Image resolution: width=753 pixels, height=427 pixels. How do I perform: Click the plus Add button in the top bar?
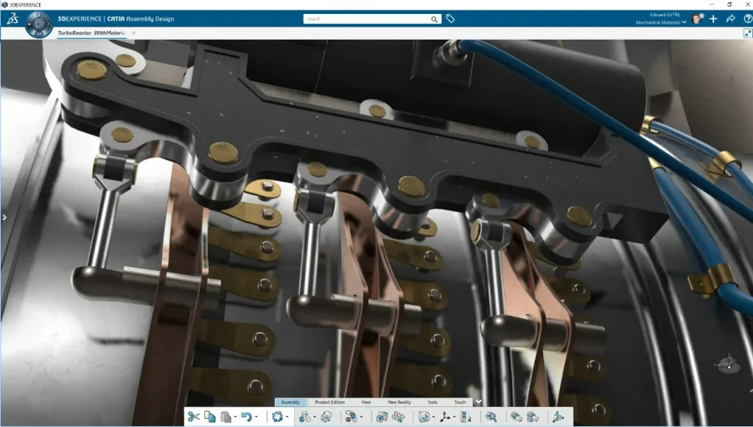(713, 18)
